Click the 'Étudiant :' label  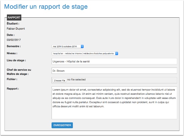point(13,23)
